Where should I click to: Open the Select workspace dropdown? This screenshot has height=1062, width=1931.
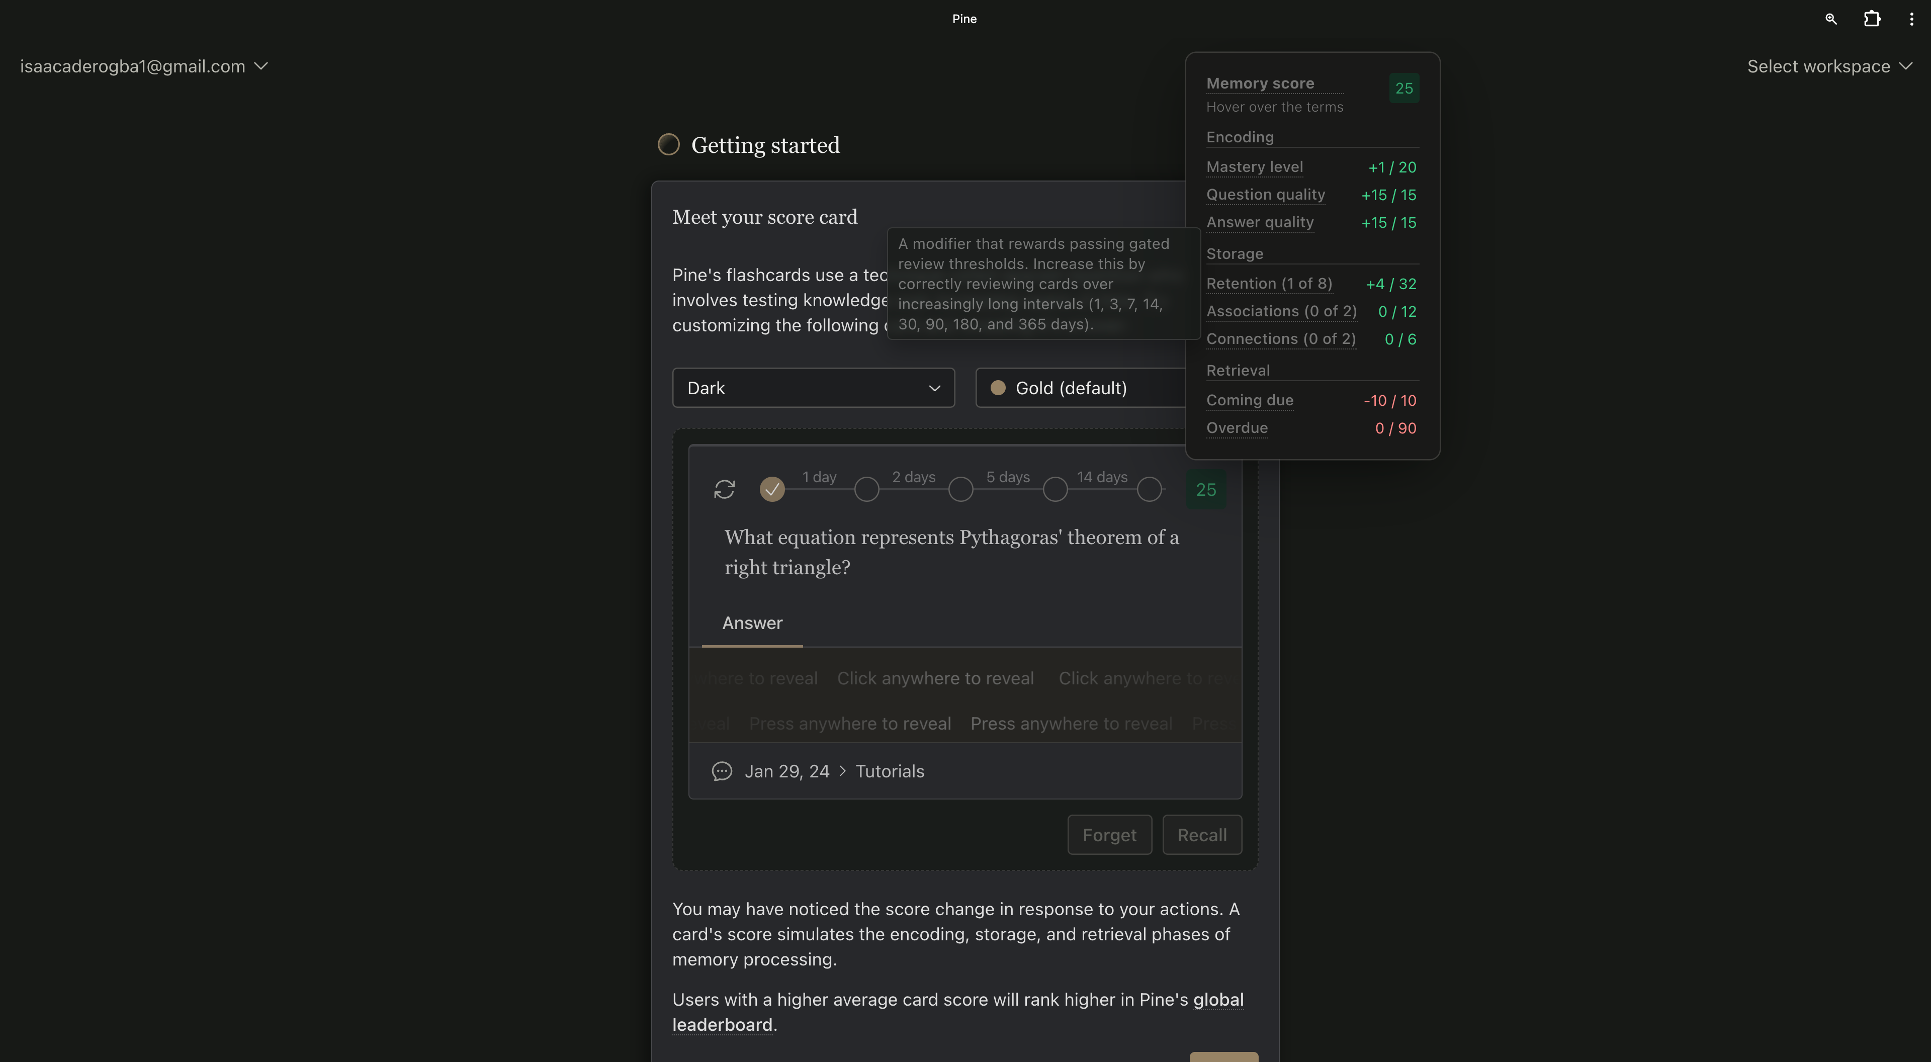[x=1829, y=67]
